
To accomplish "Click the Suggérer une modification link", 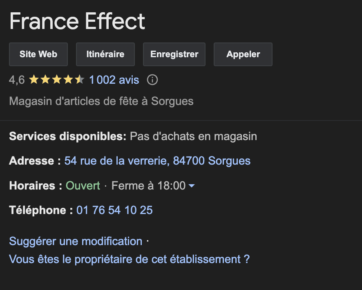I will tap(76, 241).
